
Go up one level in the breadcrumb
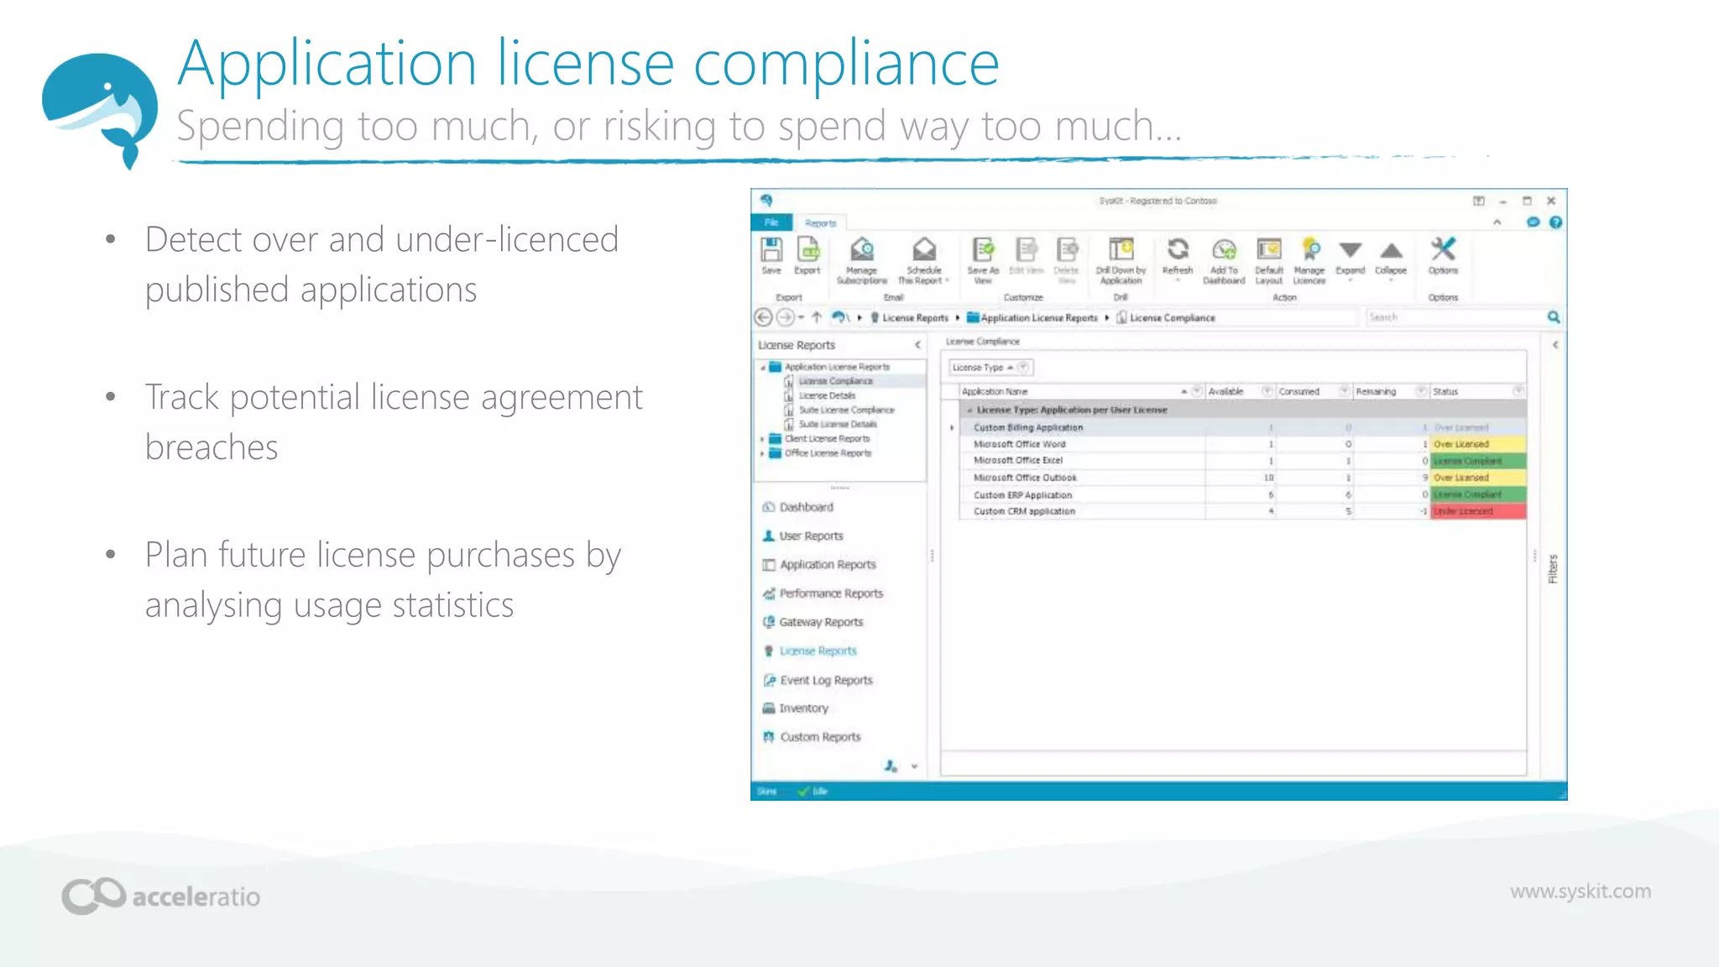[x=817, y=317]
